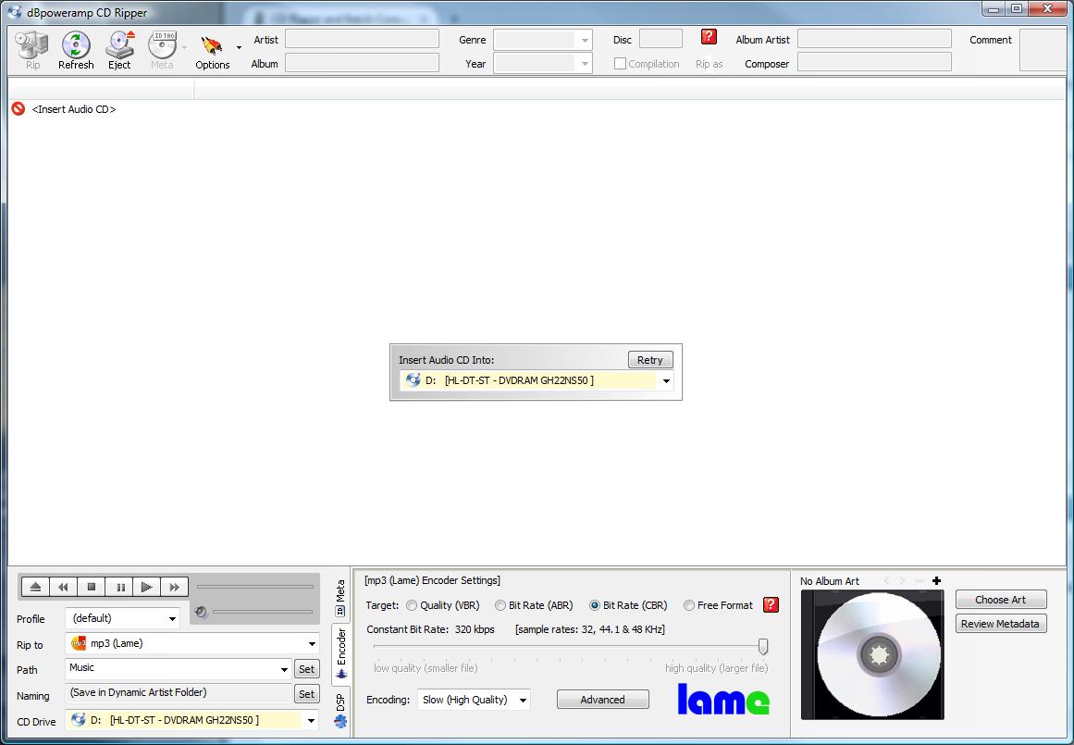The image size is (1074, 745).
Task: Click red help icon beside Free Format
Action: click(771, 604)
